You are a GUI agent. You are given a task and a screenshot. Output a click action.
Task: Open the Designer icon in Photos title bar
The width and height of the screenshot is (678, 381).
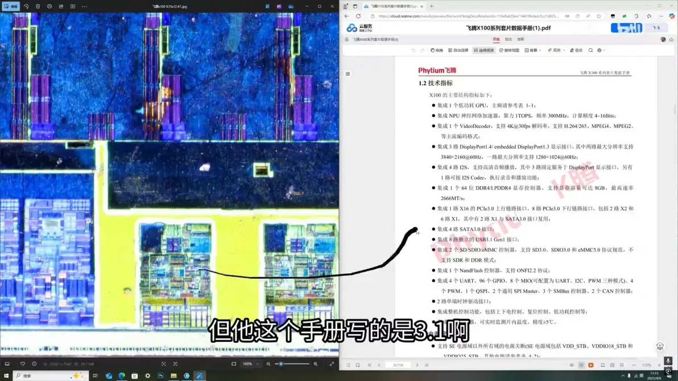267,6
